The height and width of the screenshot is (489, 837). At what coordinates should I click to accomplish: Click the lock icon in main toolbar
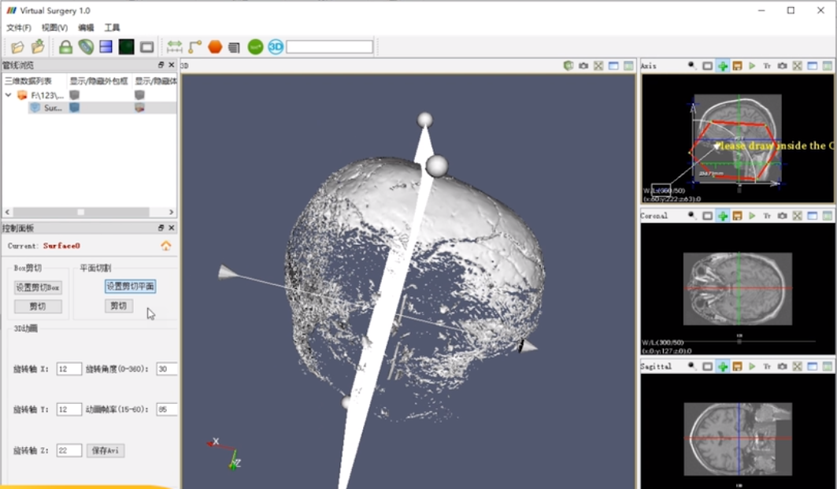(65, 47)
